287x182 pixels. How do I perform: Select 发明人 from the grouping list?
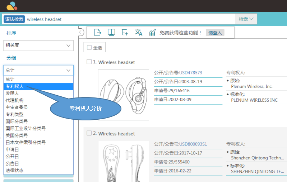[x=12, y=93]
